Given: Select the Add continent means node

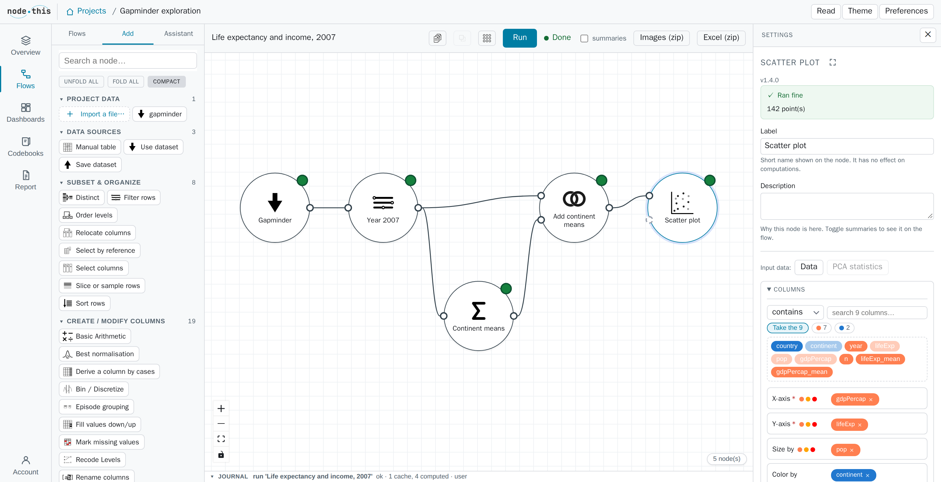Looking at the screenshot, I should pyautogui.click(x=574, y=208).
